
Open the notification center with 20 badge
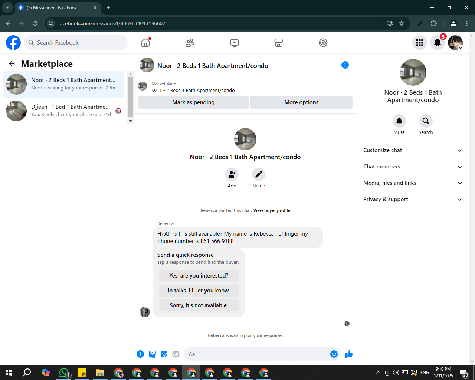[x=464, y=373]
